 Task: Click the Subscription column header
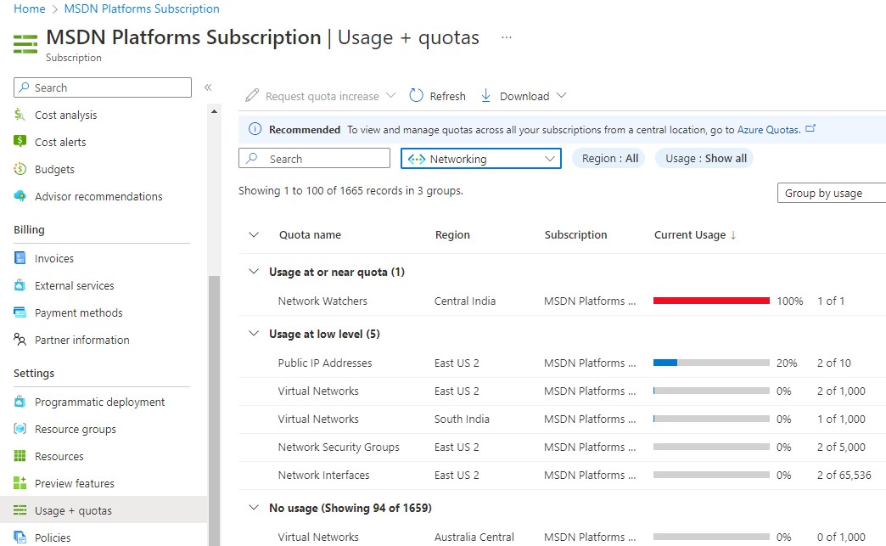coord(575,234)
